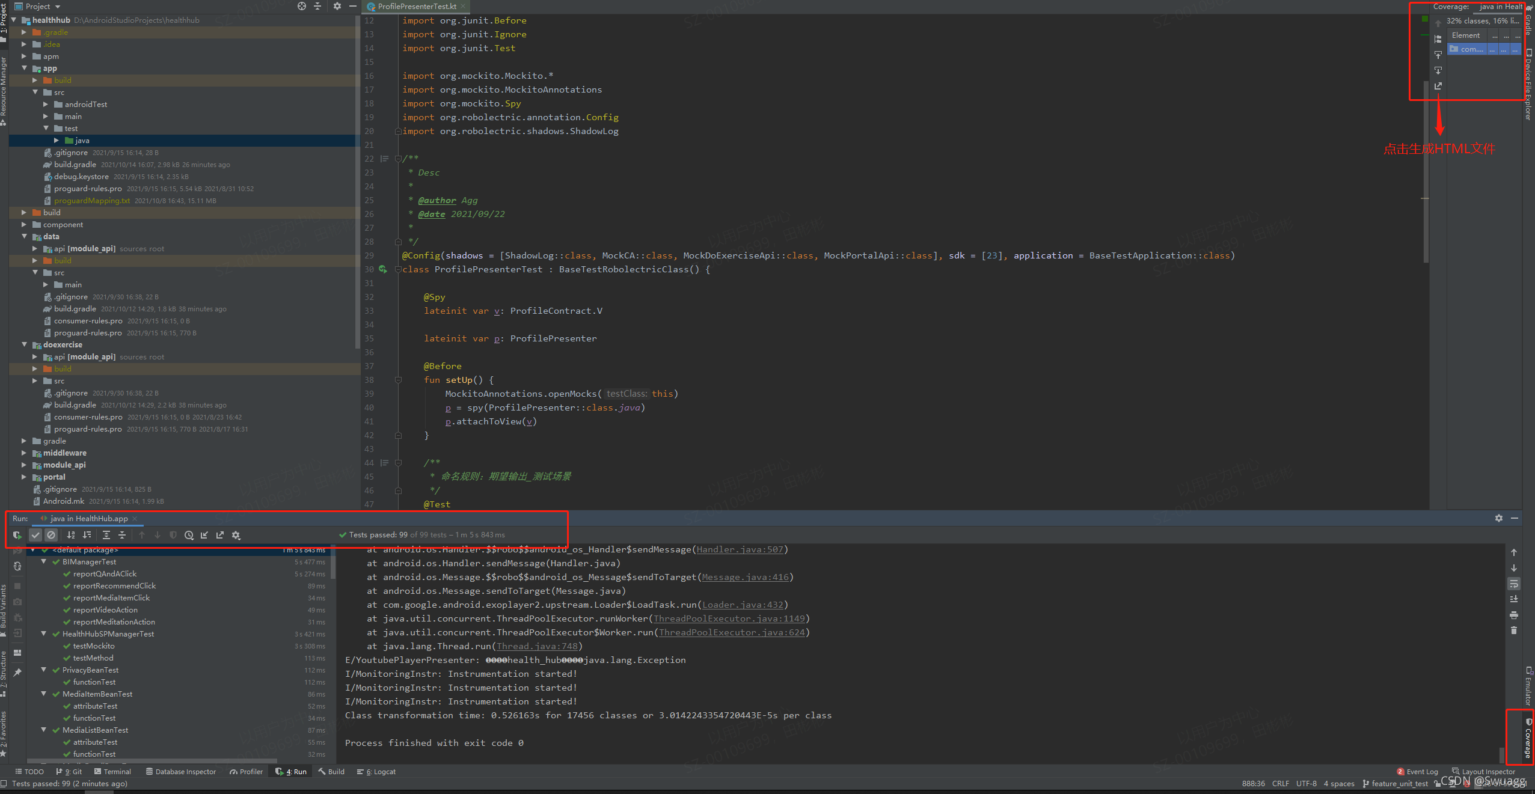This screenshot has width=1535, height=794.
Task: Sort test results alphabetically
Action: click(71, 535)
